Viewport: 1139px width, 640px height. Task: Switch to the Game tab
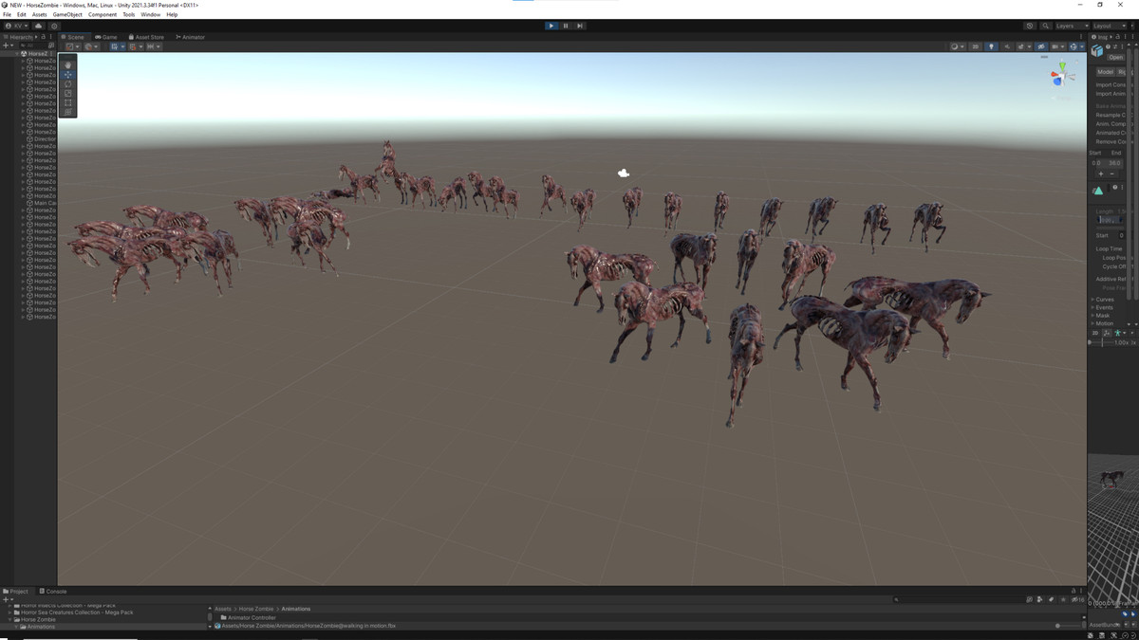coord(105,37)
